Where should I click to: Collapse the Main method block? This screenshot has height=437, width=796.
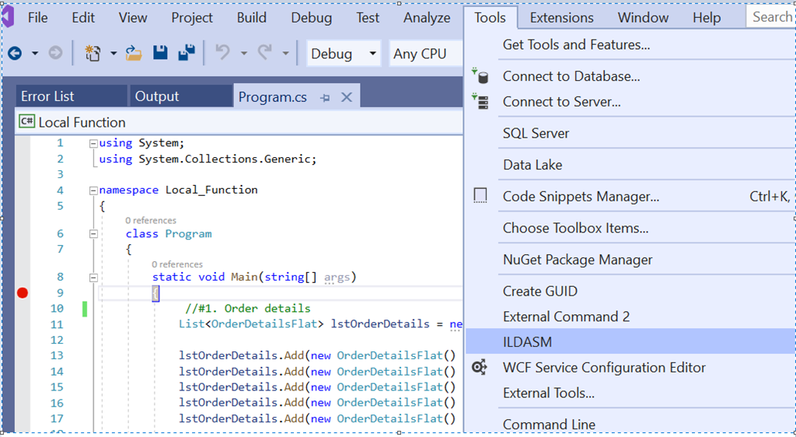click(93, 277)
